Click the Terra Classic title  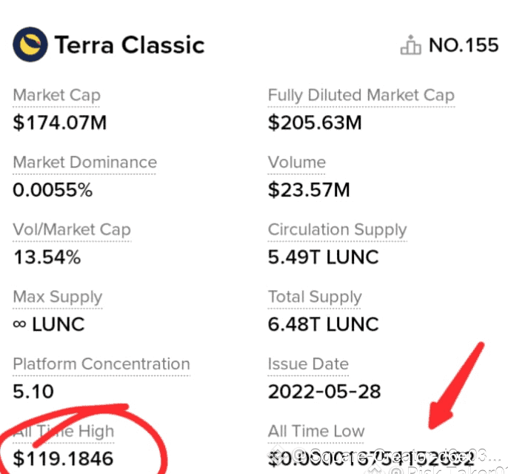coord(129,45)
